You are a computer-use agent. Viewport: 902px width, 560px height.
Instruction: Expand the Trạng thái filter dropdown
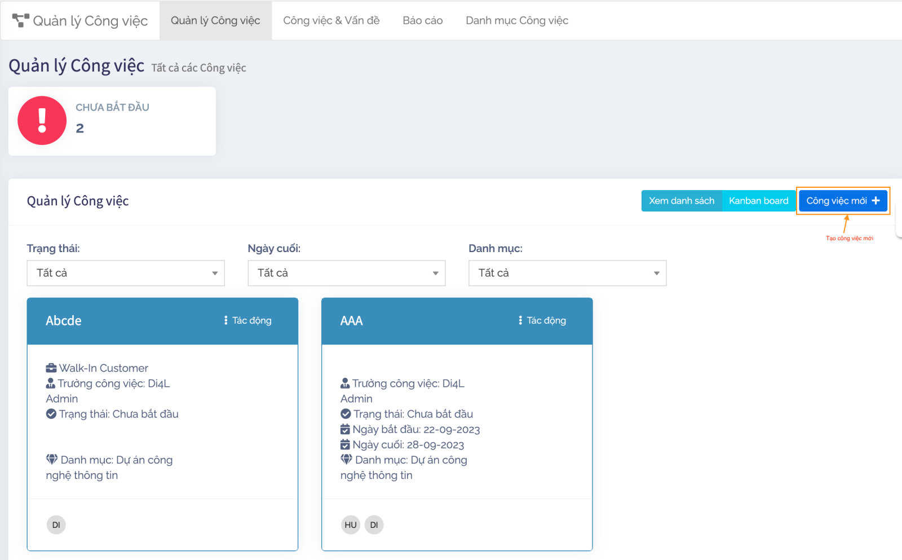point(126,273)
